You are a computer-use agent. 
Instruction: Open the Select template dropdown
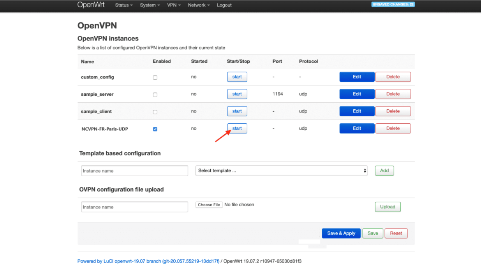[282, 171]
